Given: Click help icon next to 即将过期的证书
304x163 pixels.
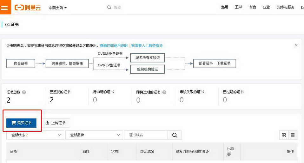Looking at the screenshot, I should (164, 92).
